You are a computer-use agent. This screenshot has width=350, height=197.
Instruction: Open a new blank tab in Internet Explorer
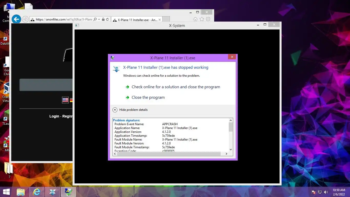click(x=166, y=19)
